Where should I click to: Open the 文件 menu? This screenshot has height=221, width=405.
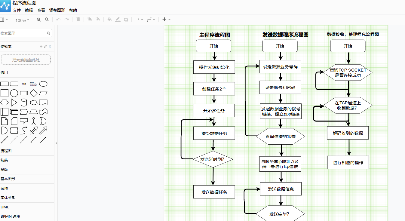17,10
